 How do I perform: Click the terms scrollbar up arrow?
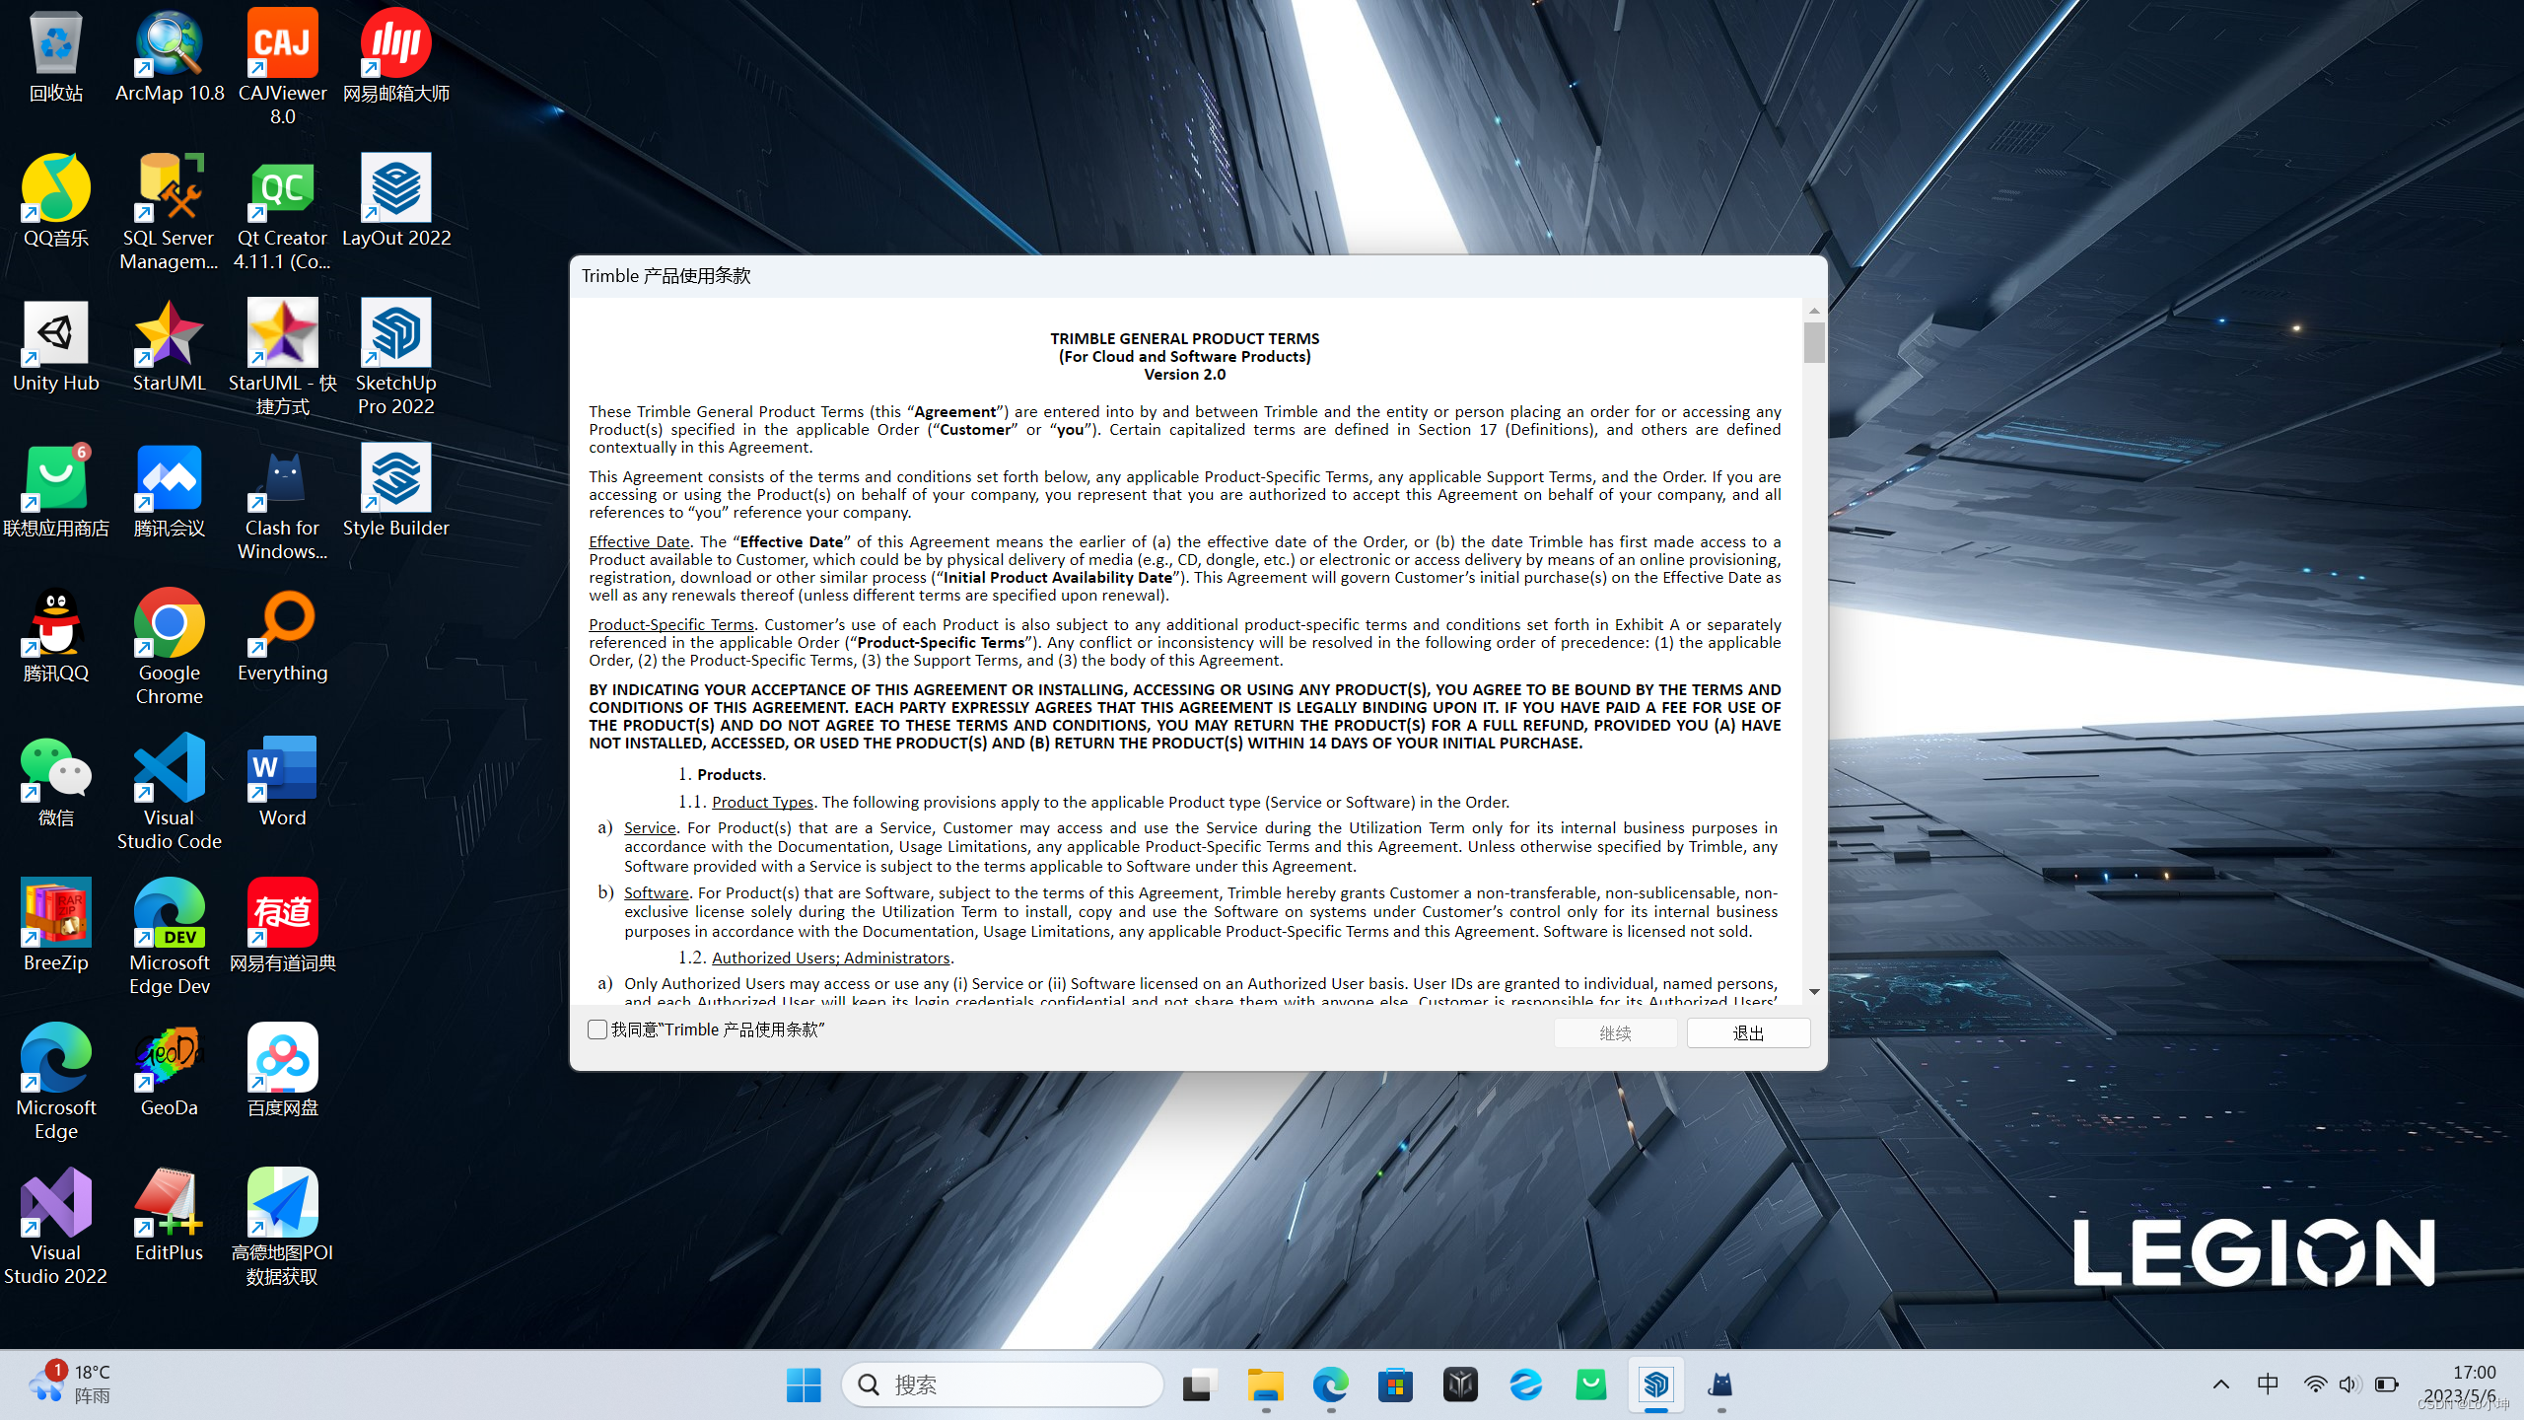[x=1814, y=311]
